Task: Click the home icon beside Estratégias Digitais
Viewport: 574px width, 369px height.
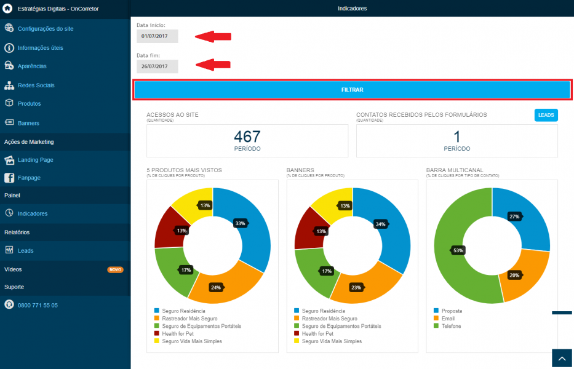Action: pos(7,9)
